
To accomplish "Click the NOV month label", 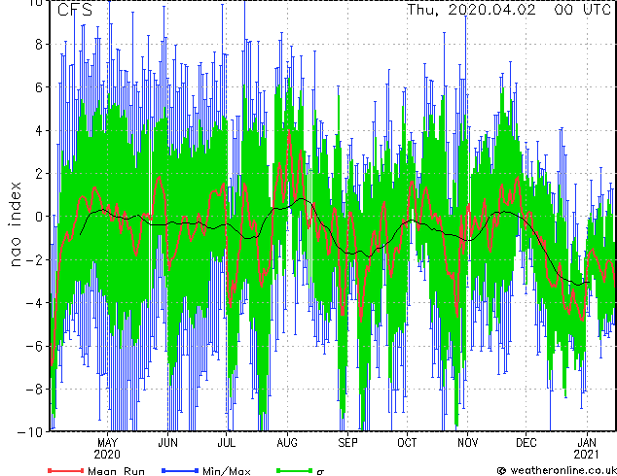I will 467,443.
